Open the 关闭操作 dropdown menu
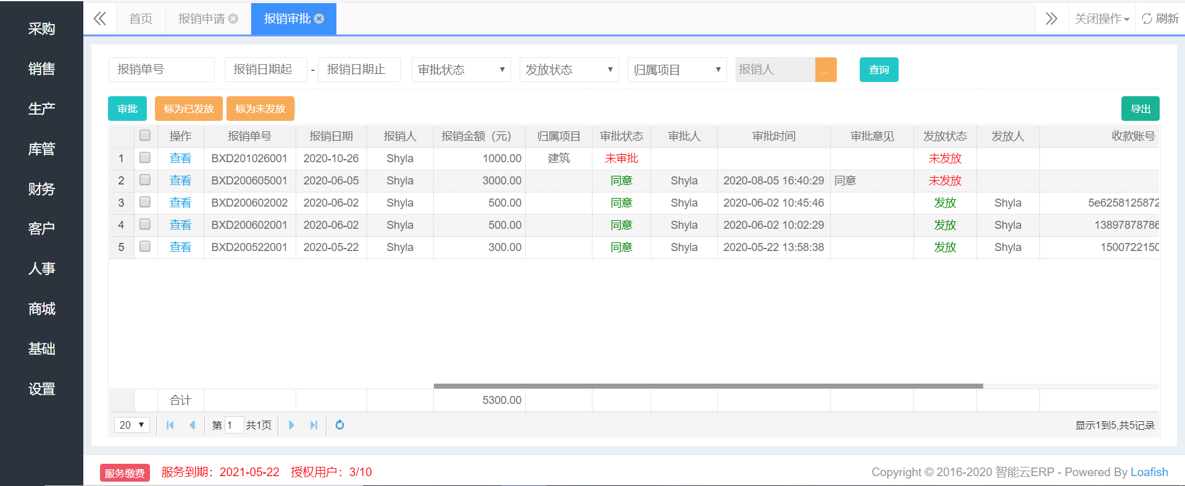 coord(1102,19)
